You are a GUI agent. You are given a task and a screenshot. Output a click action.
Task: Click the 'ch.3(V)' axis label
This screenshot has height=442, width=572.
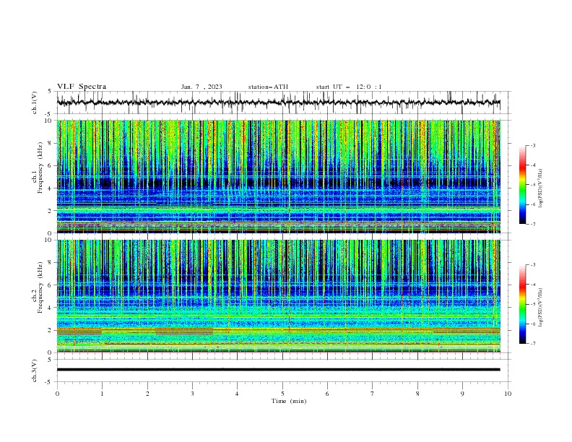35,370
